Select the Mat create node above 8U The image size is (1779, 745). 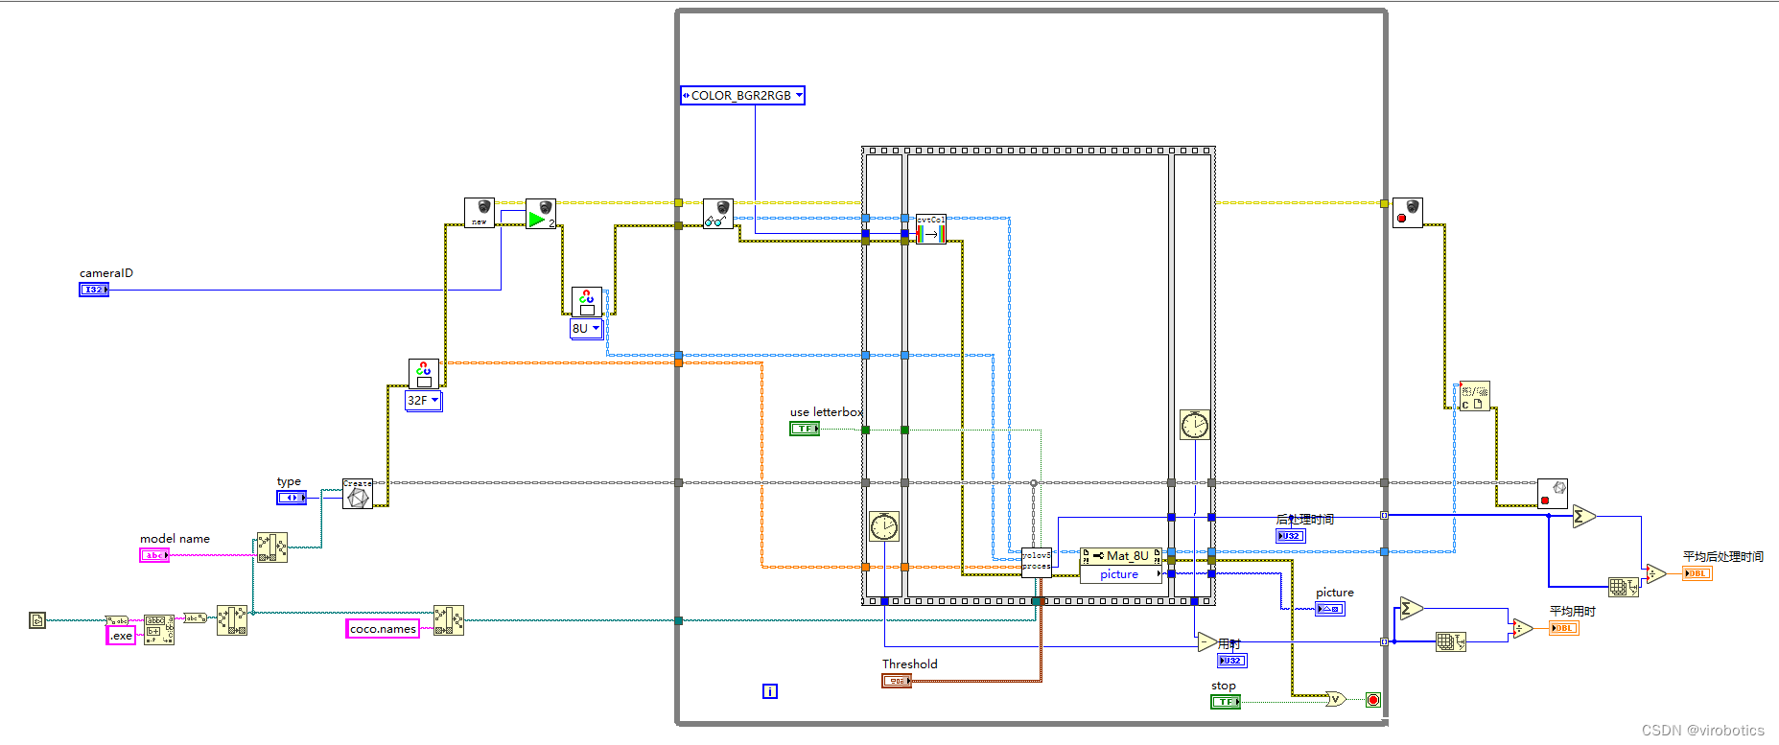click(x=587, y=301)
